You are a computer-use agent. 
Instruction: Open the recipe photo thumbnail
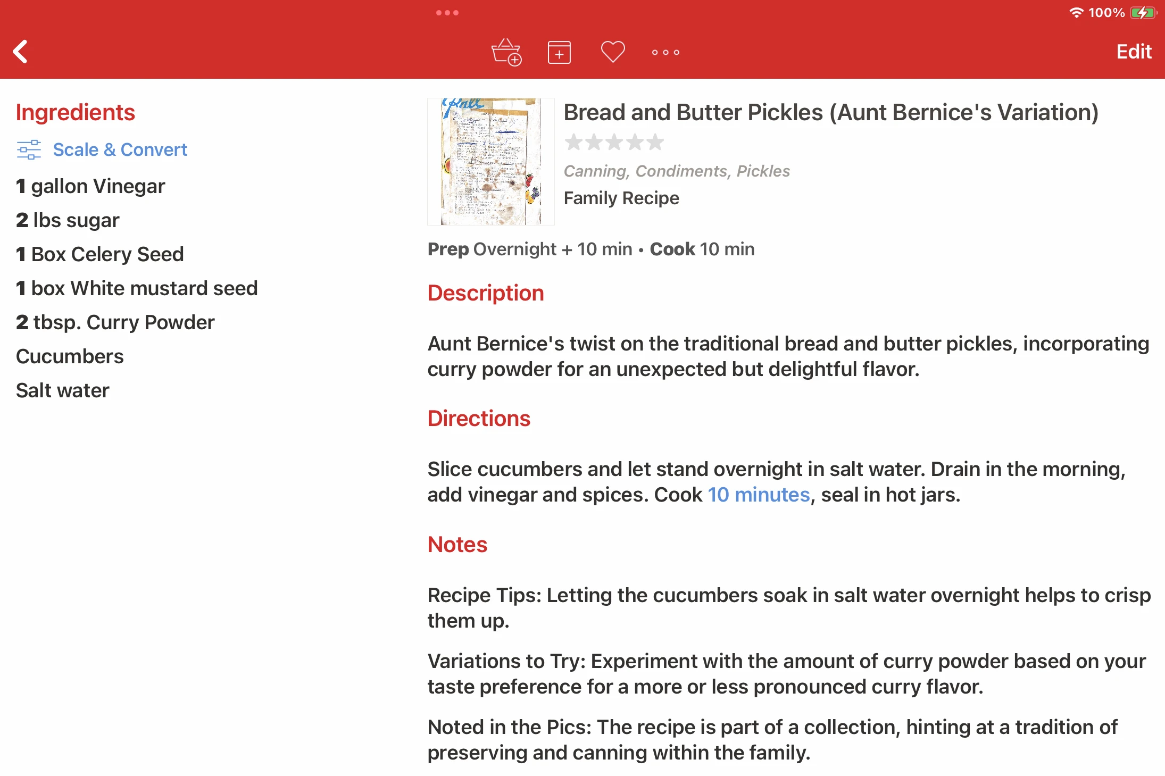pos(490,162)
